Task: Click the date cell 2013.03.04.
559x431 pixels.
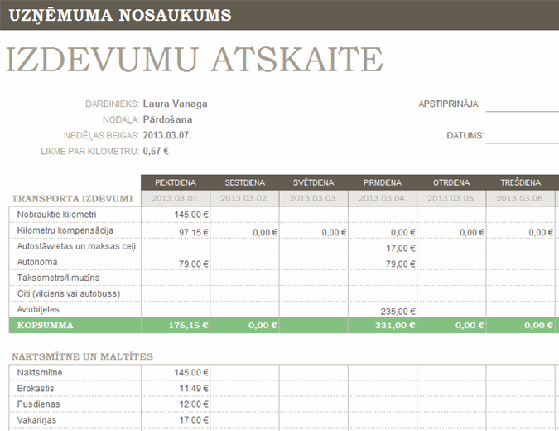Action: pos(382,199)
